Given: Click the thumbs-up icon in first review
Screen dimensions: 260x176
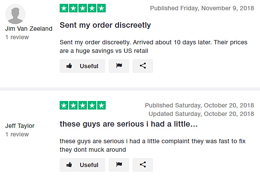Looking at the screenshot, I should pos(69,66).
